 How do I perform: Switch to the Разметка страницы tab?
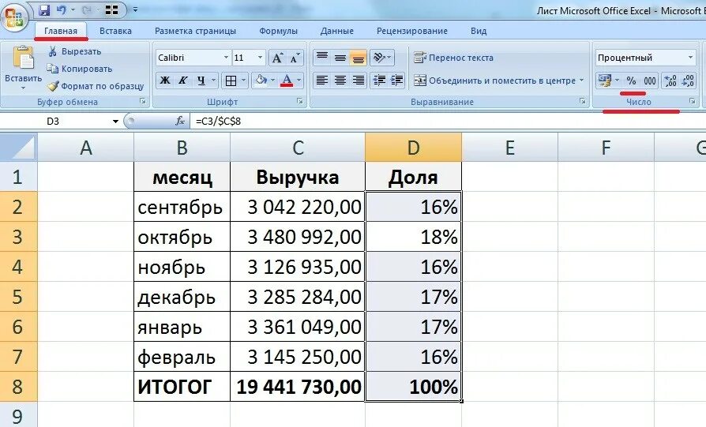pyautogui.click(x=195, y=31)
